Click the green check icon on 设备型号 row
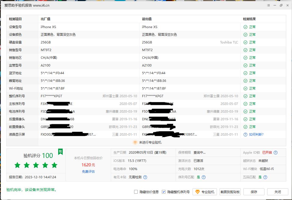 click(246, 27)
